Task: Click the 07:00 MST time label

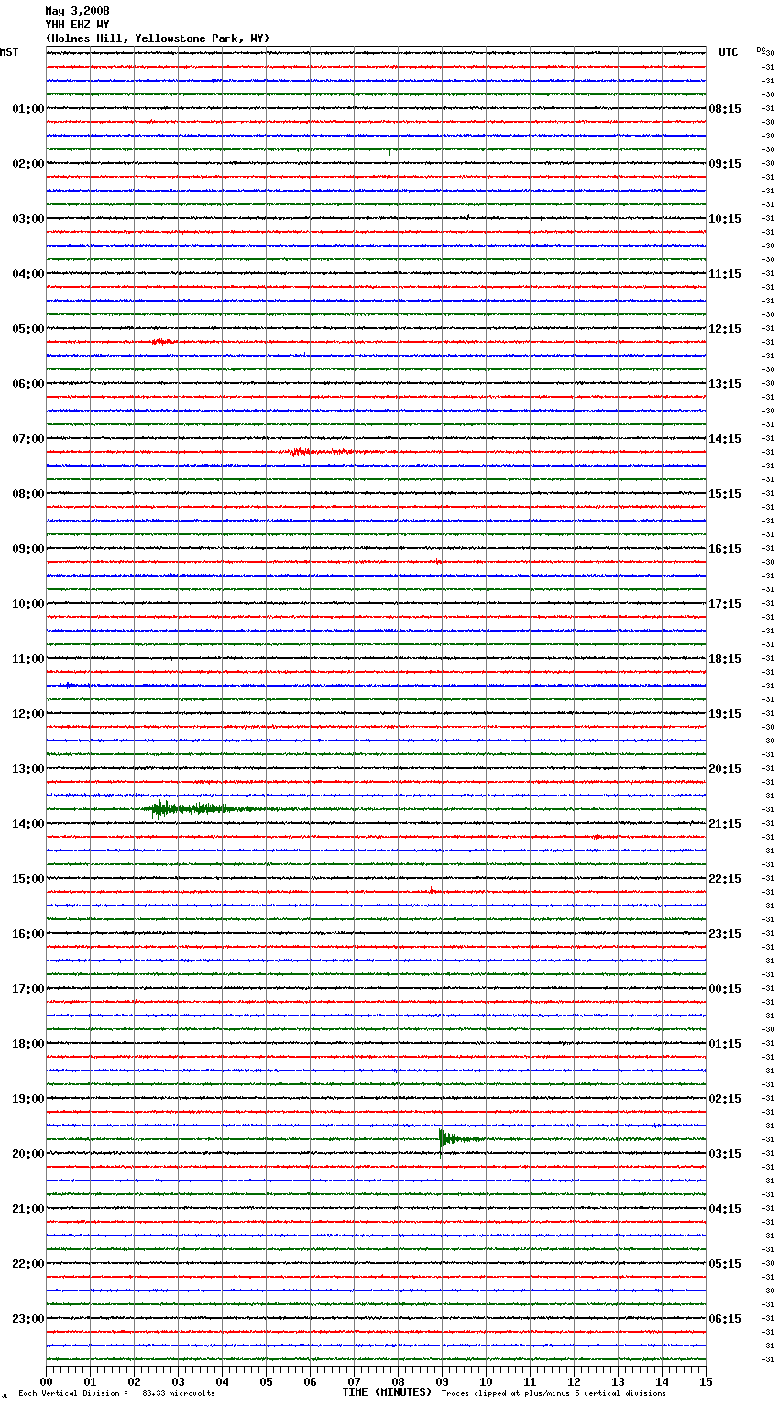Action: [x=27, y=439]
